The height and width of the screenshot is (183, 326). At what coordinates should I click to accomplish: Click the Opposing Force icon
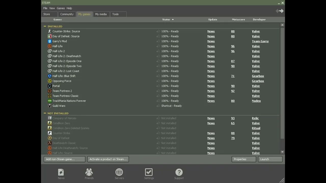[x=50, y=81]
